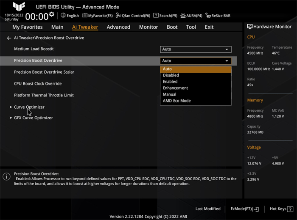The image size is (297, 220).
Task: Click the CPU frequency 4500 MHz value
Action: 255,53
